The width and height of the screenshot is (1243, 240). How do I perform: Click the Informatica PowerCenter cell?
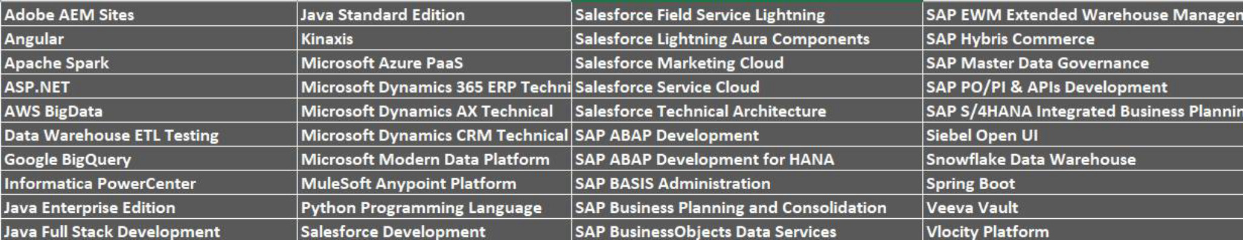click(149, 183)
